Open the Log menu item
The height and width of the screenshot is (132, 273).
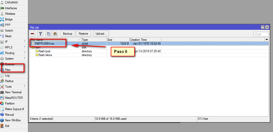coord(7,75)
